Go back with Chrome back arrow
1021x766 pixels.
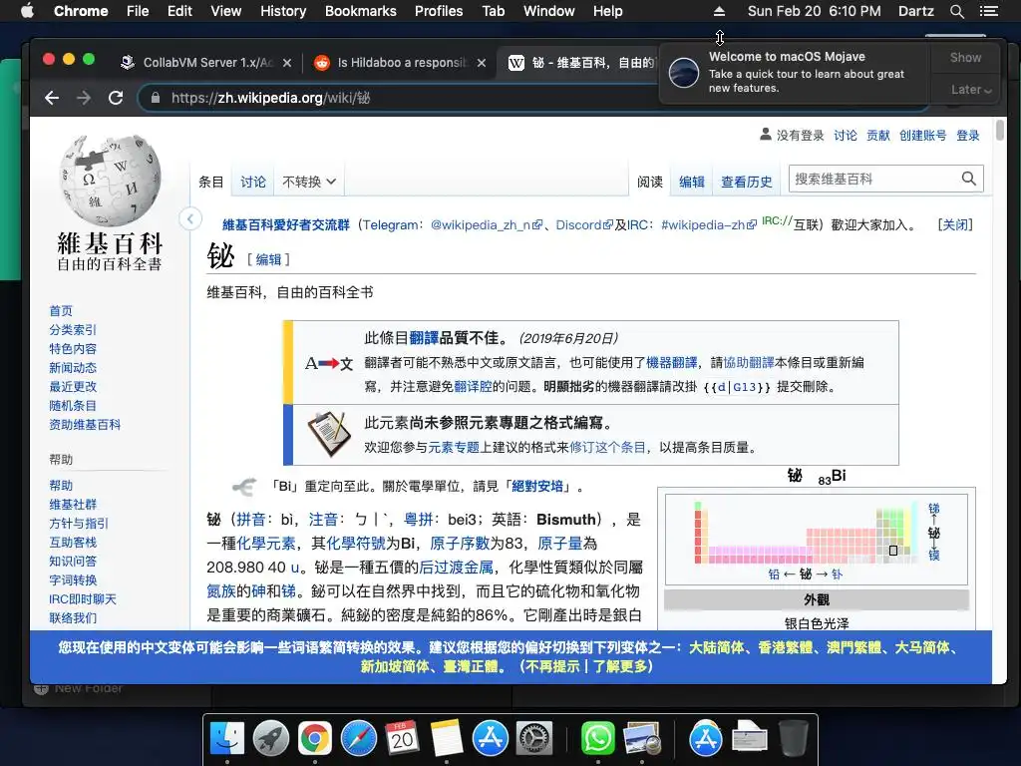click(52, 98)
